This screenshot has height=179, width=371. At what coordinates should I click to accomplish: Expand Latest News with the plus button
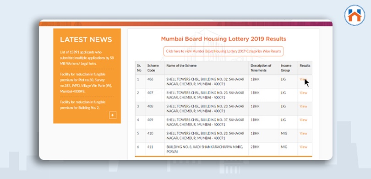coord(113,115)
